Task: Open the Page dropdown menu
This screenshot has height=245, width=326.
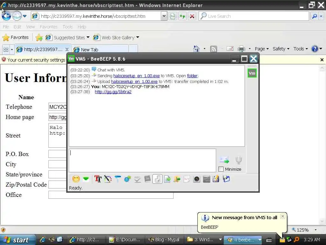Action: pyautogui.click(x=262, y=49)
